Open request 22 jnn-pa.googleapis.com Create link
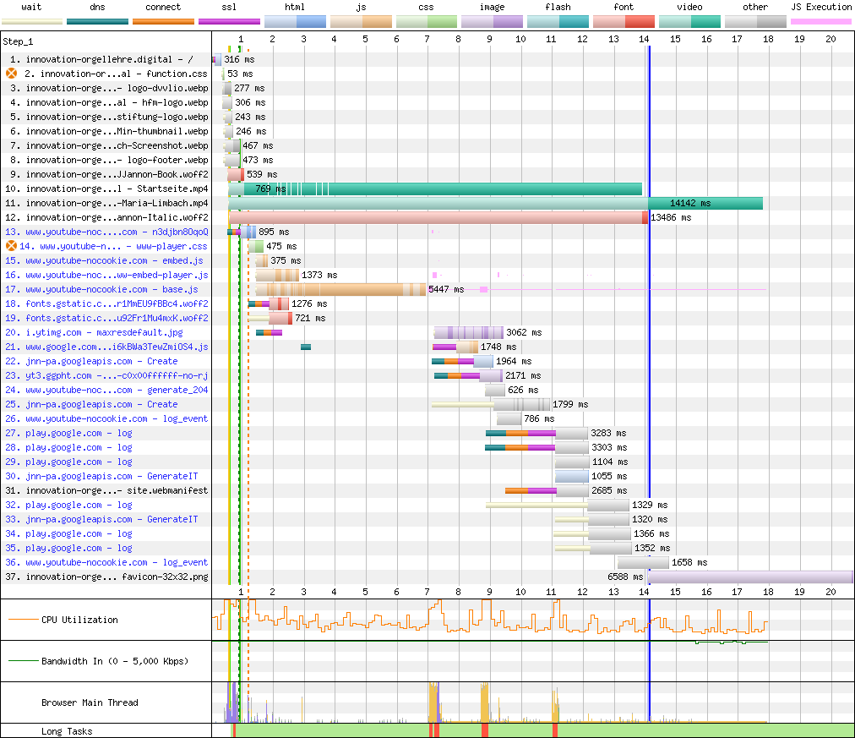This screenshot has height=738, width=855. pos(91,361)
